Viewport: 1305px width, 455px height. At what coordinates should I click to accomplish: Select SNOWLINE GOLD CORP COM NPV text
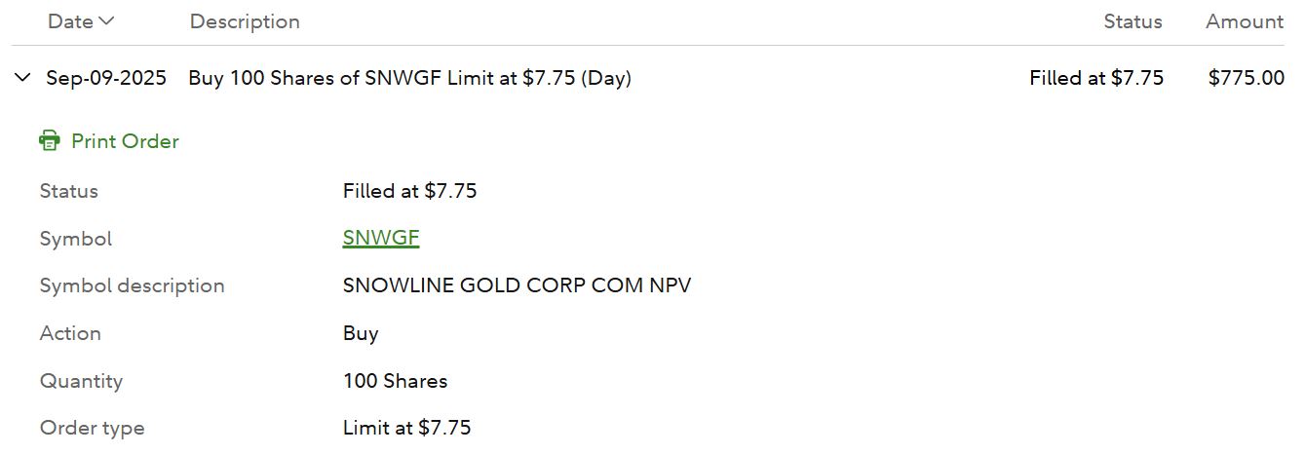click(x=517, y=285)
